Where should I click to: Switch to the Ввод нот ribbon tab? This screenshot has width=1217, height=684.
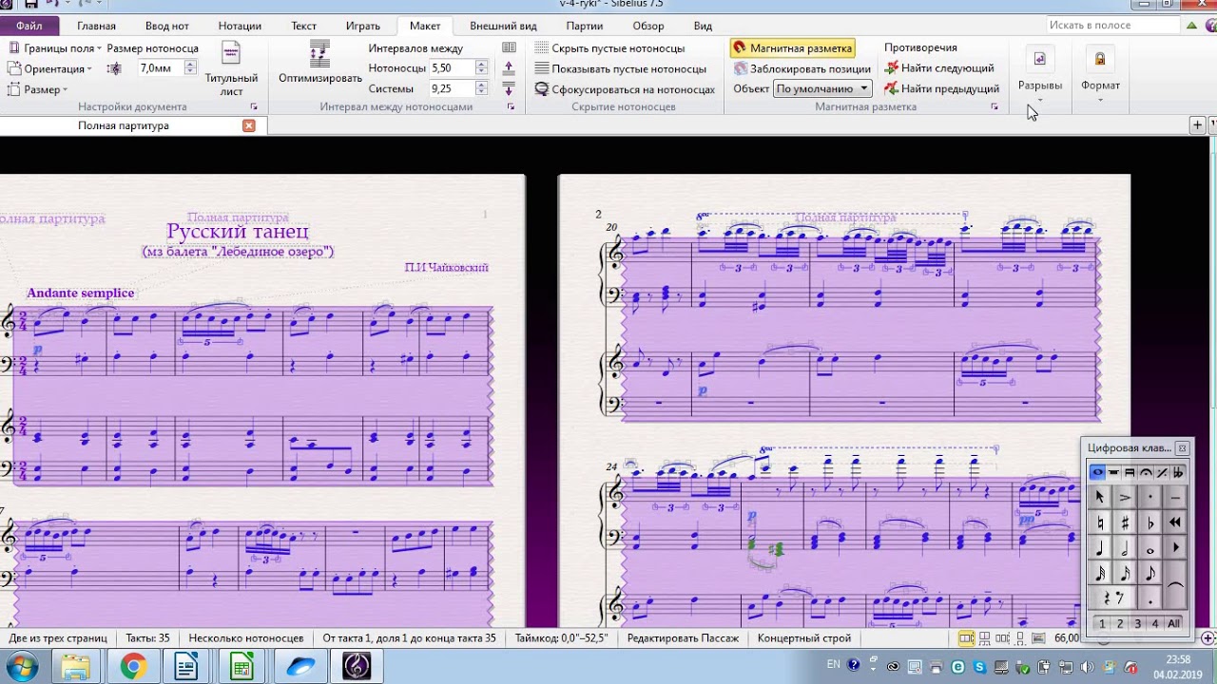coord(166,26)
